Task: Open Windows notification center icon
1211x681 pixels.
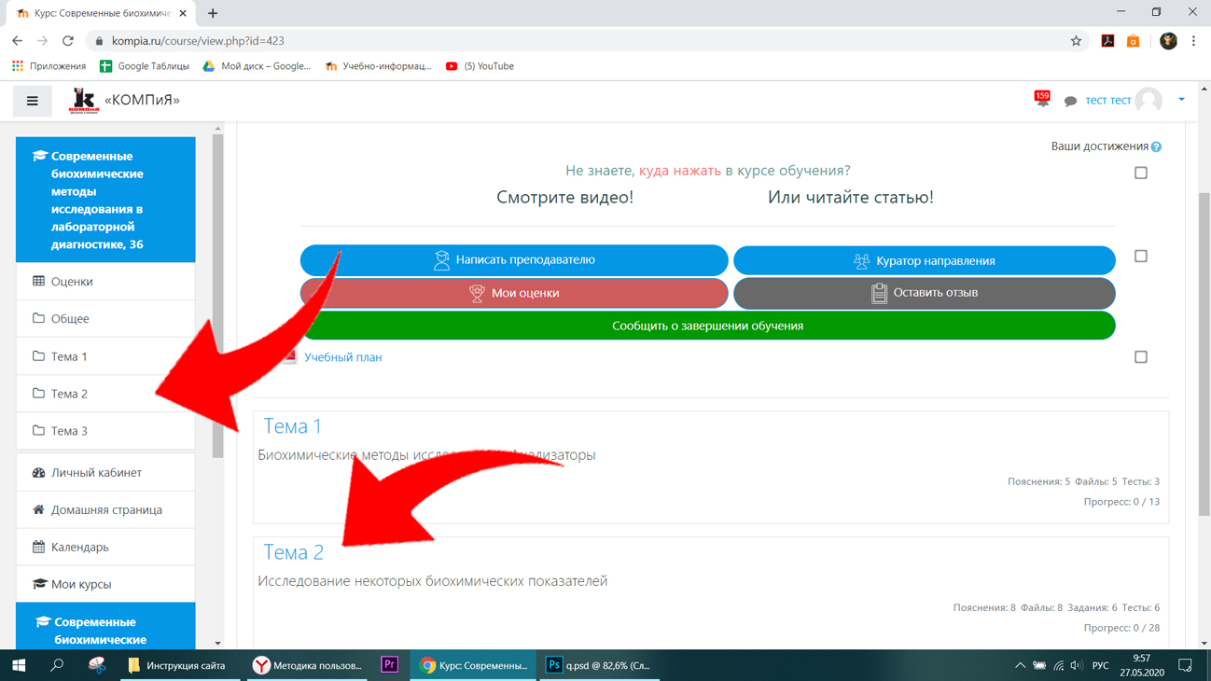Action: point(1186,665)
